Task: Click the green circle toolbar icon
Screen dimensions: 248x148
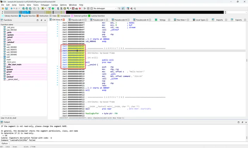Action: [x=53, y=9]
